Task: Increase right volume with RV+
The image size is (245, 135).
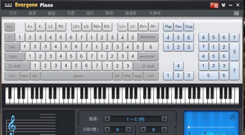Action: (143, 27)
